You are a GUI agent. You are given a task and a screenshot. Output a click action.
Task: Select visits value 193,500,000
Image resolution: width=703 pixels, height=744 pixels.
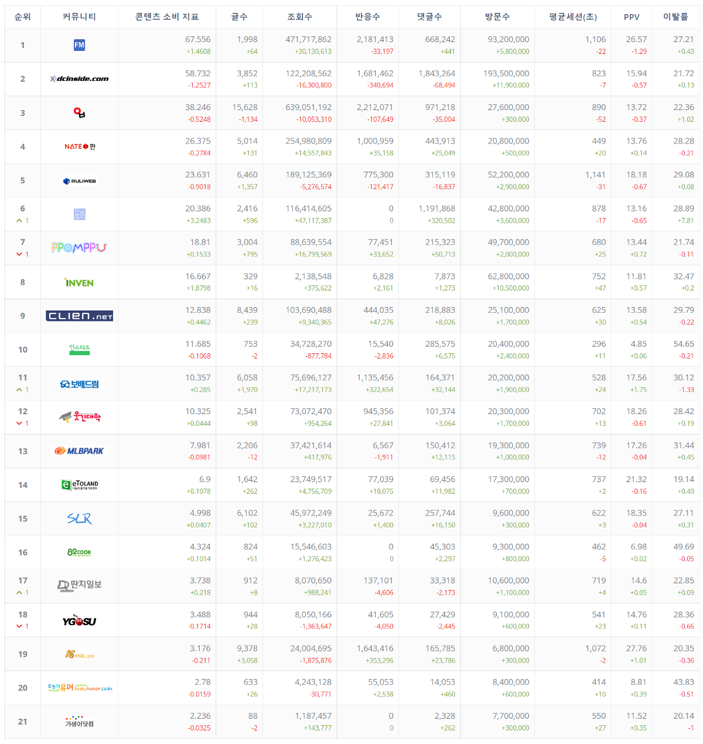[506, 73]
